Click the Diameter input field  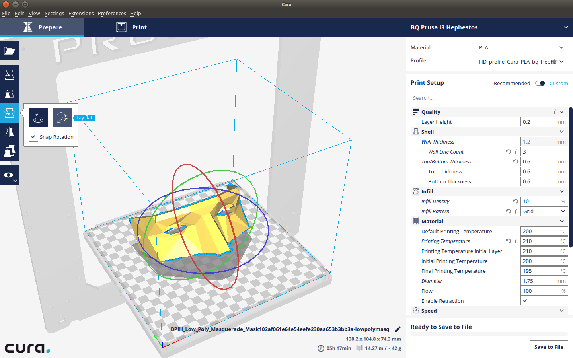point(544,281)
